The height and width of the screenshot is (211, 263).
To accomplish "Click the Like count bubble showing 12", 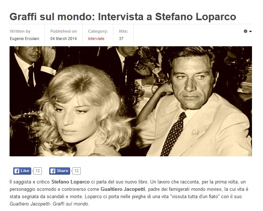I will [x=37, y=171].
